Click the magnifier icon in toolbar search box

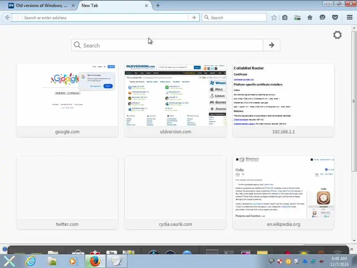pos(206,17)
